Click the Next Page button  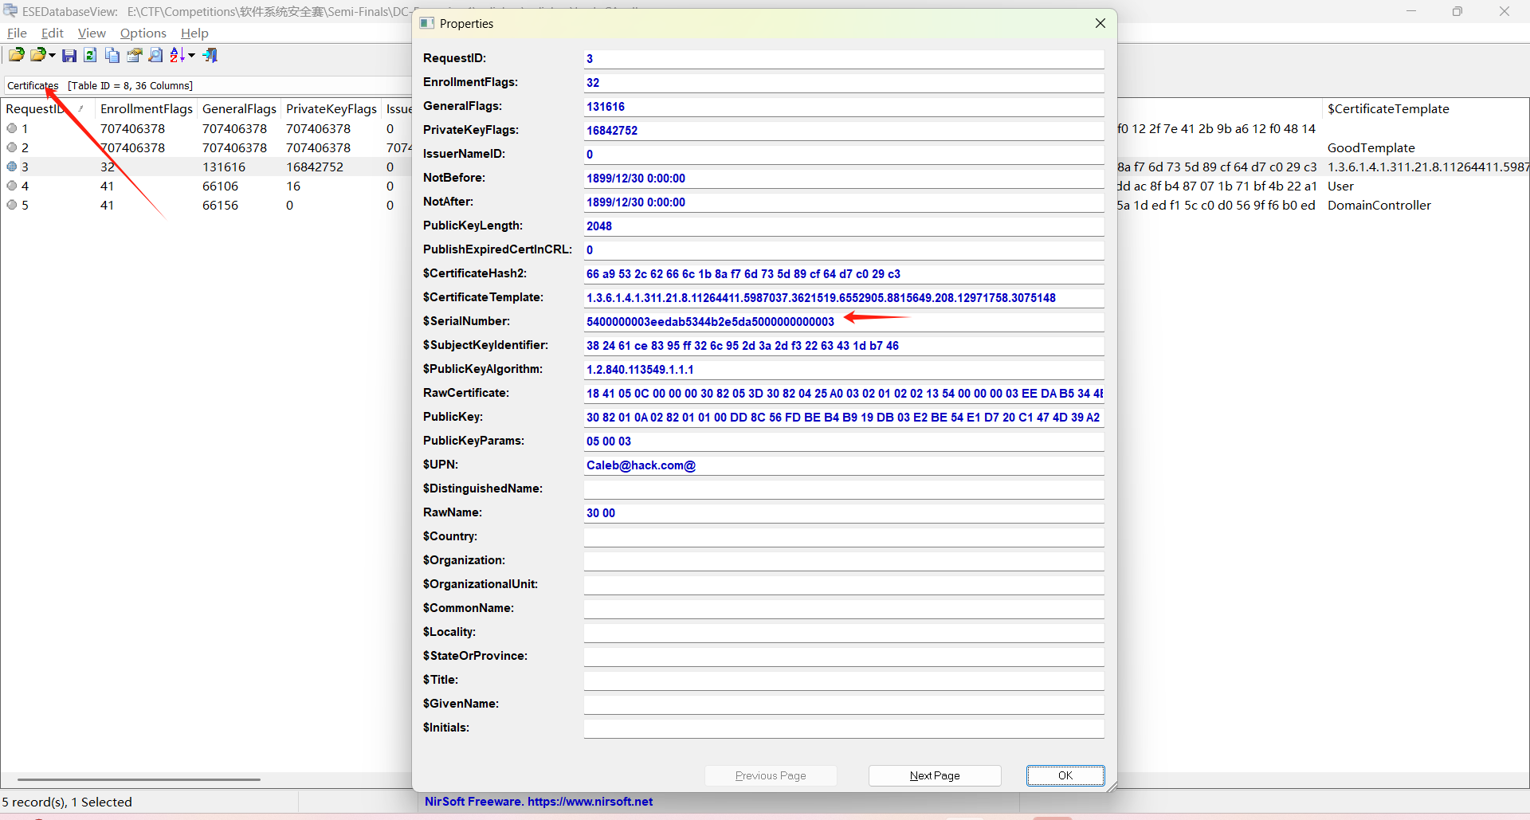coord(934,775)
